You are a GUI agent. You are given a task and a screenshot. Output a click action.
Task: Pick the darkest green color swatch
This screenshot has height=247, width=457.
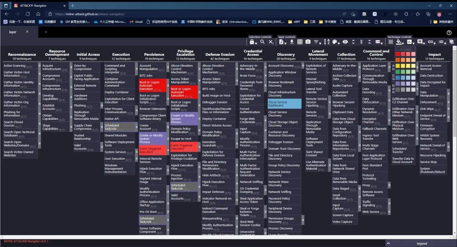[397, 72]
